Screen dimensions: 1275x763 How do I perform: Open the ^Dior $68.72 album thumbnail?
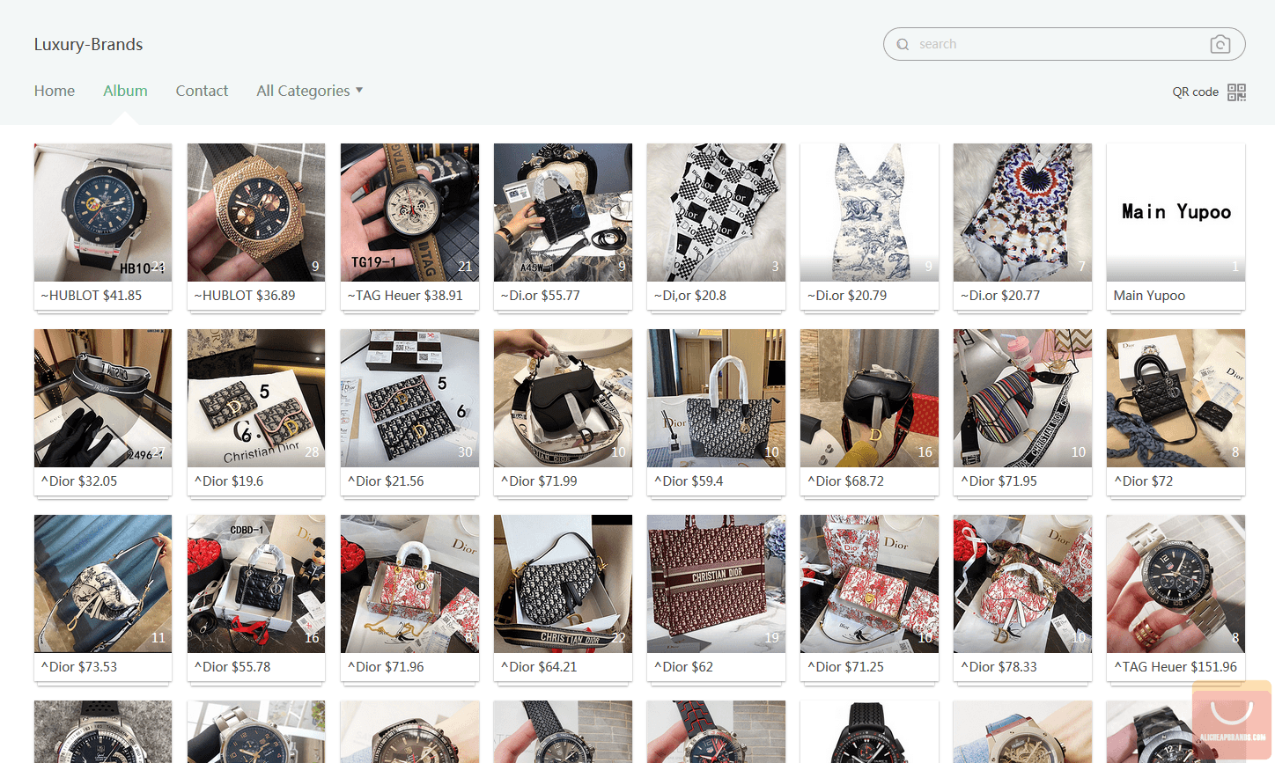[869, 398]
